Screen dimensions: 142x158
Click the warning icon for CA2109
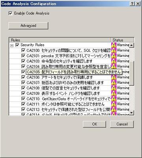114,94
